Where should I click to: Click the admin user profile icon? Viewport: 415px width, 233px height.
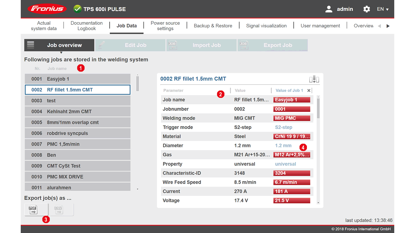point(328,9)
